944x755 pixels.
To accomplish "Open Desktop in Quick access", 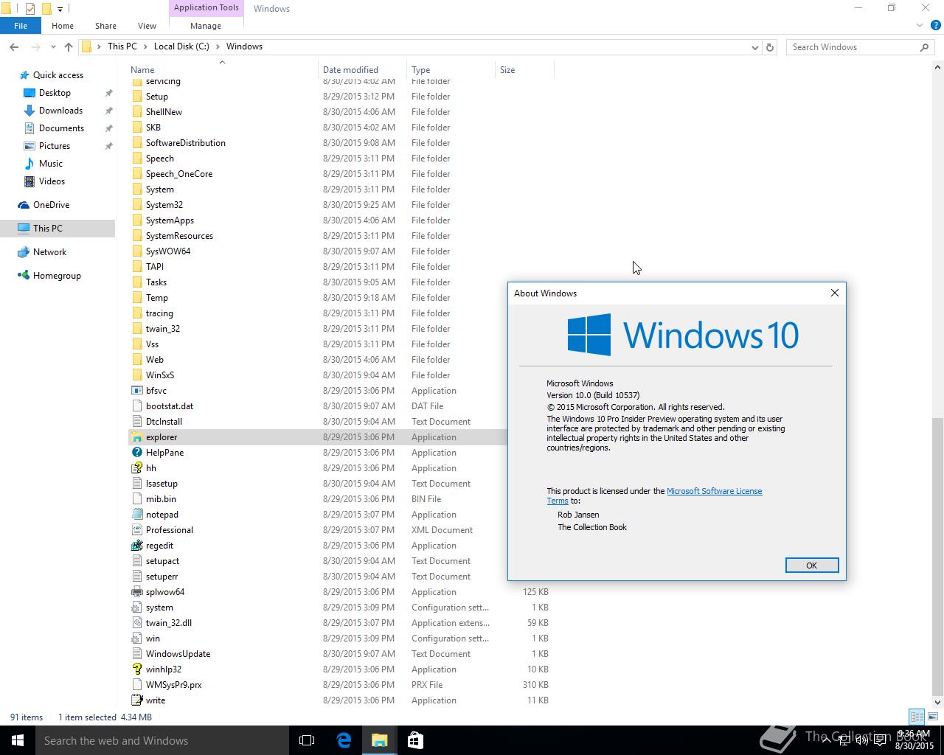I will pos(55,93).
